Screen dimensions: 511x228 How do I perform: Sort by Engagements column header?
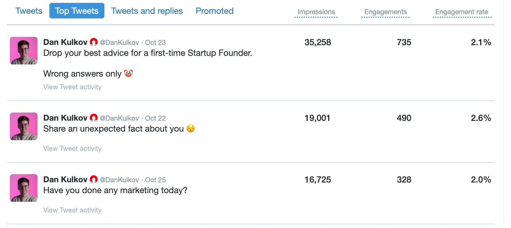386,12
